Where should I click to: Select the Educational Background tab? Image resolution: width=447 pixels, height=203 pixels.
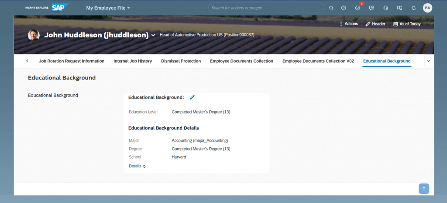pyautogui.click(x=387, y=61)
